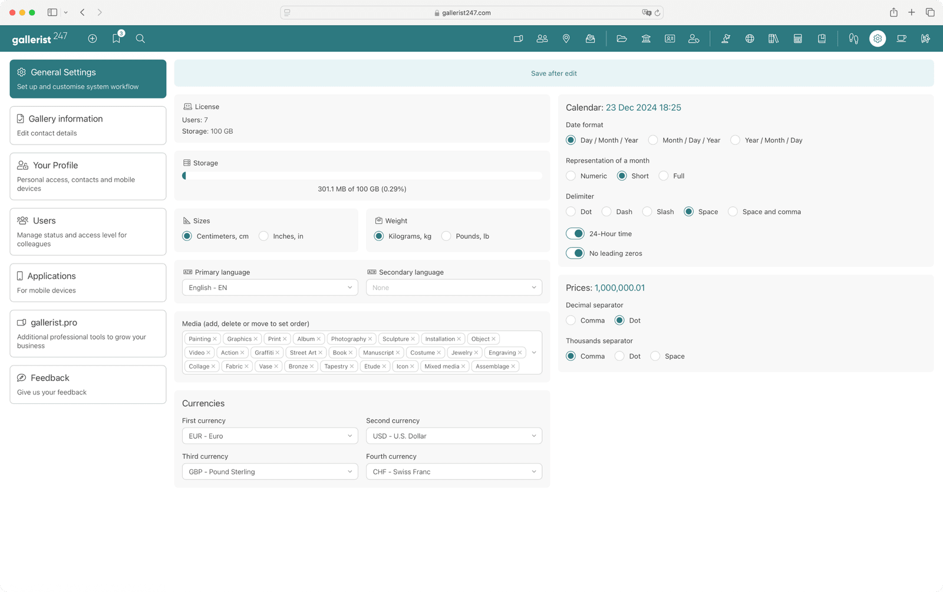The width and height of the screenshot is (943, 592).
Task: Remove the Photography media tag
Action: coord(370,339)
